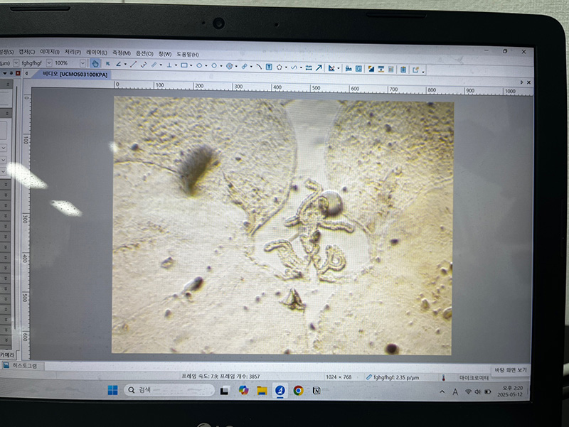Pick the straight line measurement tool
This screenshot has width=569, height=427.
point(132,65)
